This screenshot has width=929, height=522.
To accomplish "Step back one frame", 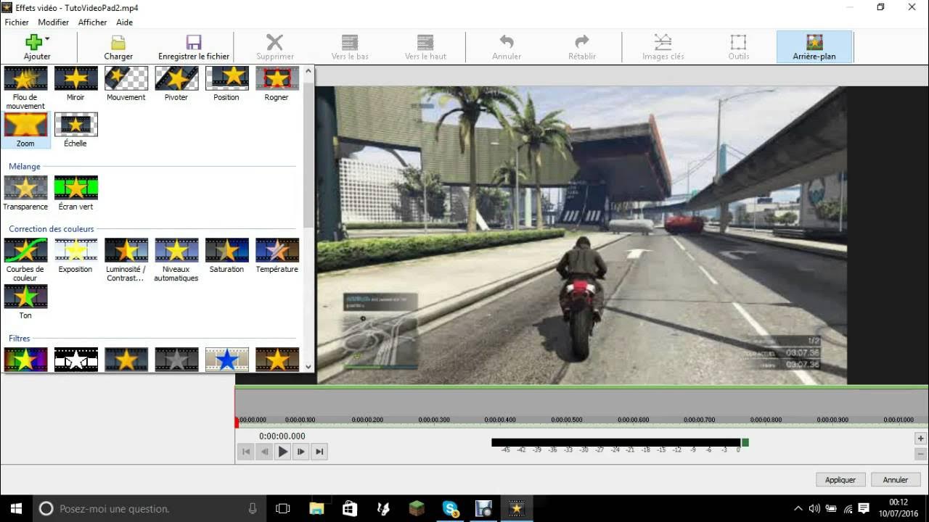I will coord(265,452).
